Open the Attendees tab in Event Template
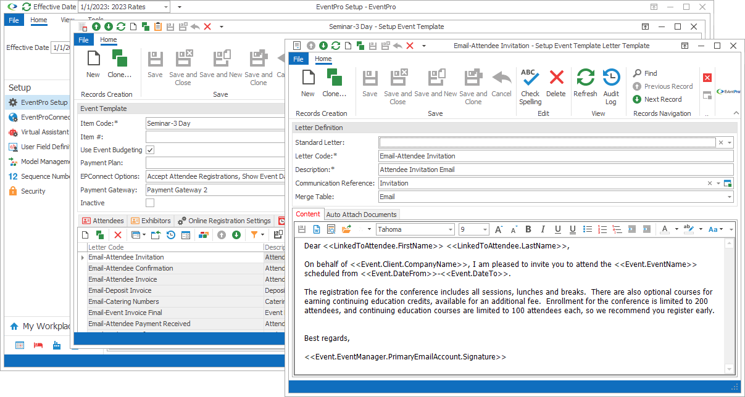 pos(103,221)
